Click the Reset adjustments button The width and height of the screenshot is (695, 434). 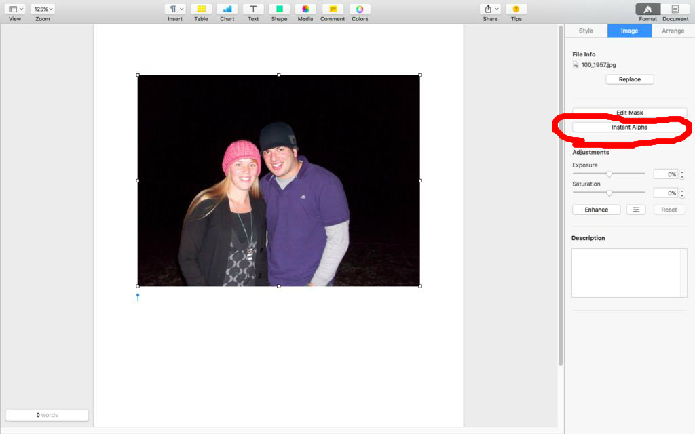[669, 210]
